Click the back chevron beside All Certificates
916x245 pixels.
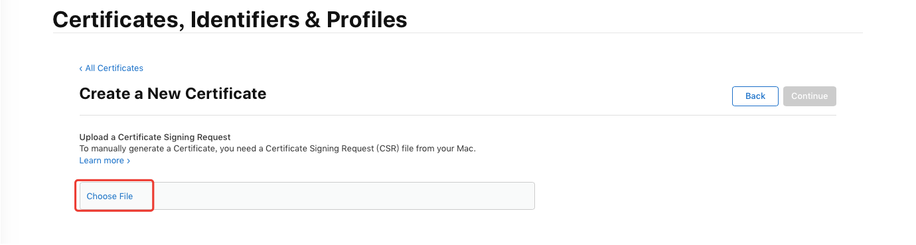(x=81, y=68)
